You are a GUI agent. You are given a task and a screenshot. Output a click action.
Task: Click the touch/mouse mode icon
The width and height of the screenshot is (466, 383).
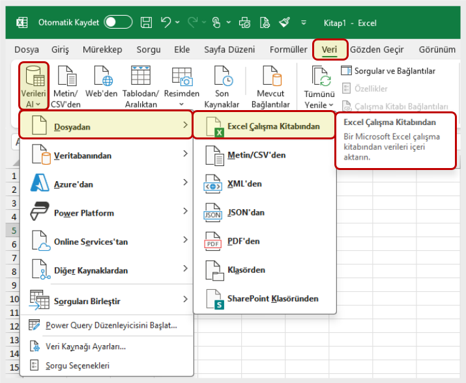(216, 22)
